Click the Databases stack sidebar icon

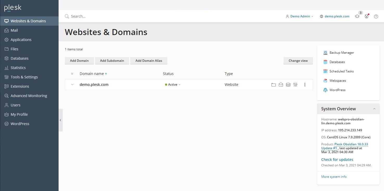7,58
